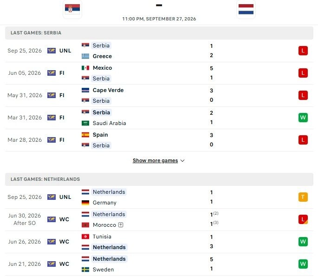
Task: Click the tie badge for Netherlands vs Germany
Action: [x=303, y=197]
